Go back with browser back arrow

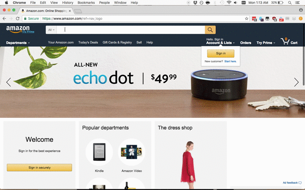[x=4, y=19]
